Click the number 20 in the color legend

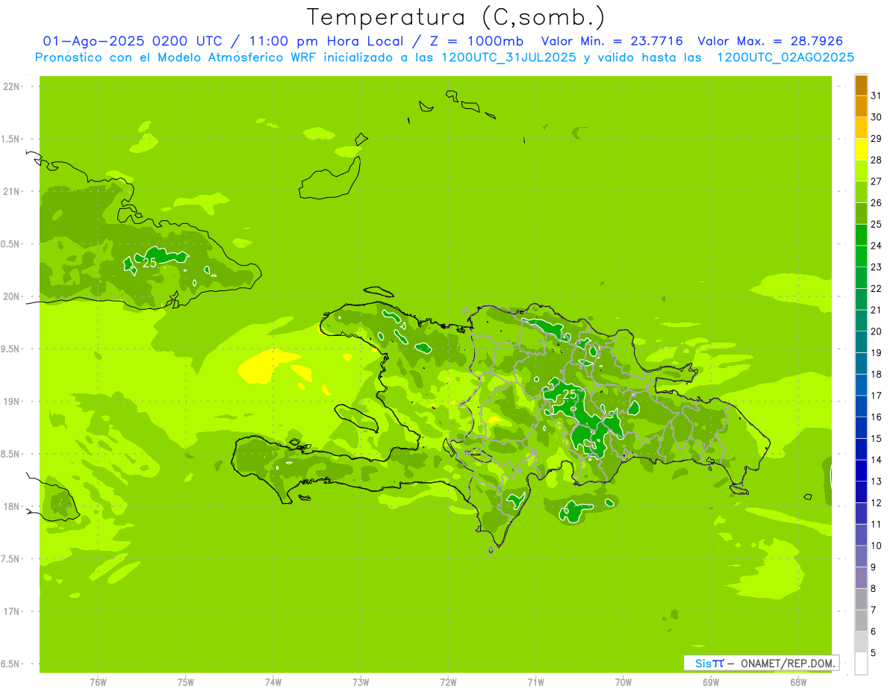[877, 331]
